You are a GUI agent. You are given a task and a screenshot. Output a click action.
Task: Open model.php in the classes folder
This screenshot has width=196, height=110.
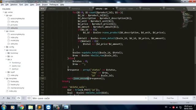tap(15, 41)
